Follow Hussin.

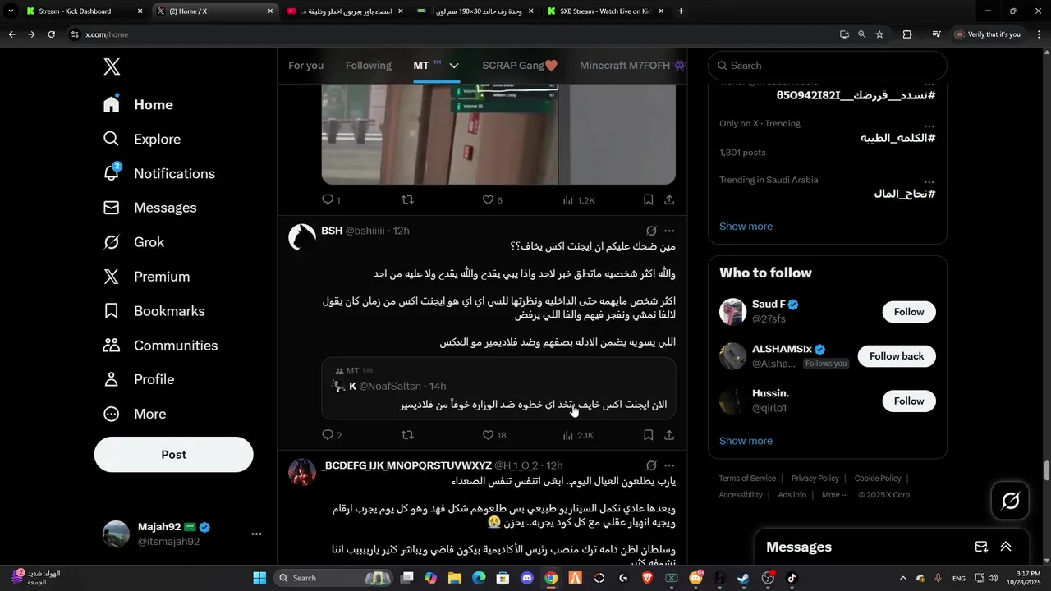tap(909, 401)
